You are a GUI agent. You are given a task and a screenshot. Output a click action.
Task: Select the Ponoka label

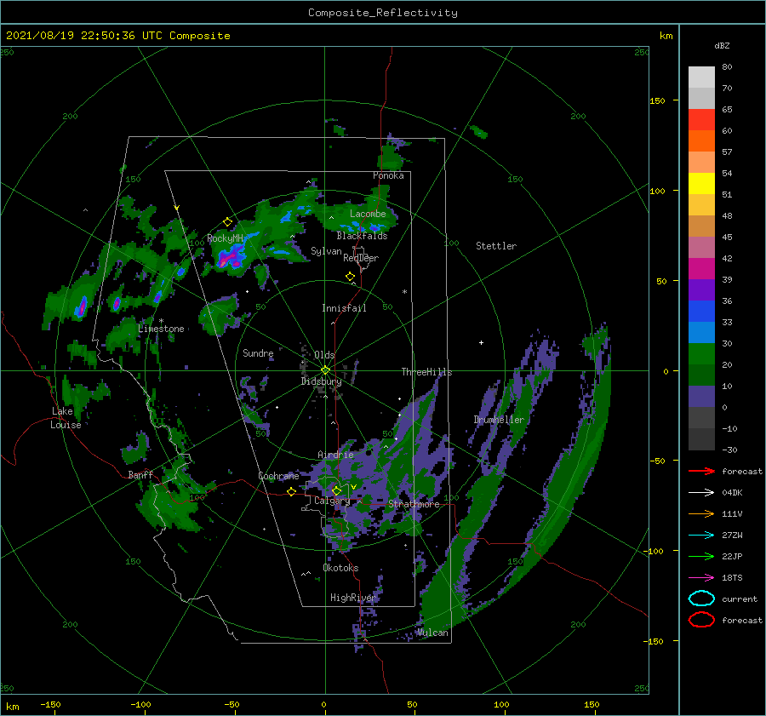tap(388, 175)
